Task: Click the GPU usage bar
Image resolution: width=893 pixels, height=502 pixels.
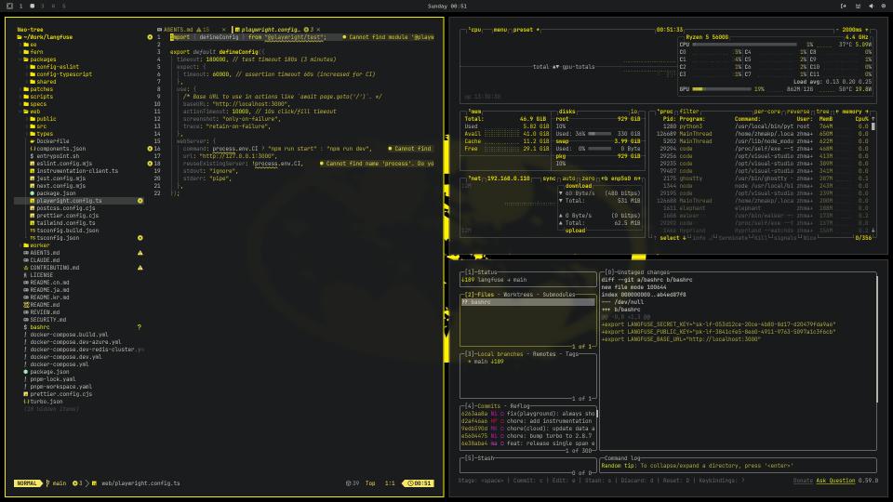Action: (x=722, y=89)
